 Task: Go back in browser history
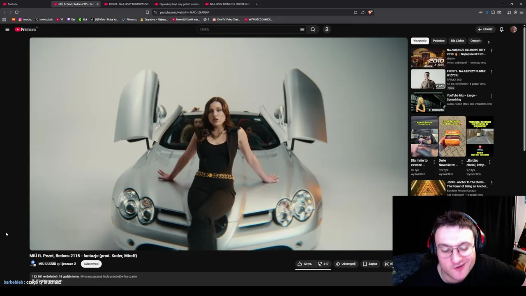(x=5, y=12)
